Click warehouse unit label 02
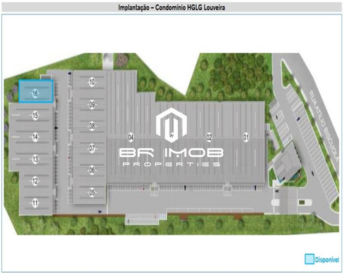343x274 pixels. (x=209, y=138)
